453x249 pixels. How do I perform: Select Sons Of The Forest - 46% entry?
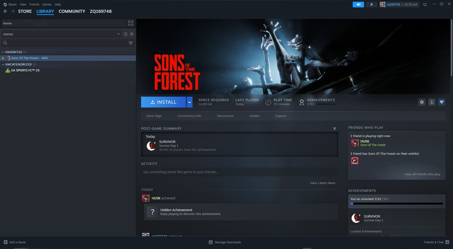coord(68,58)
